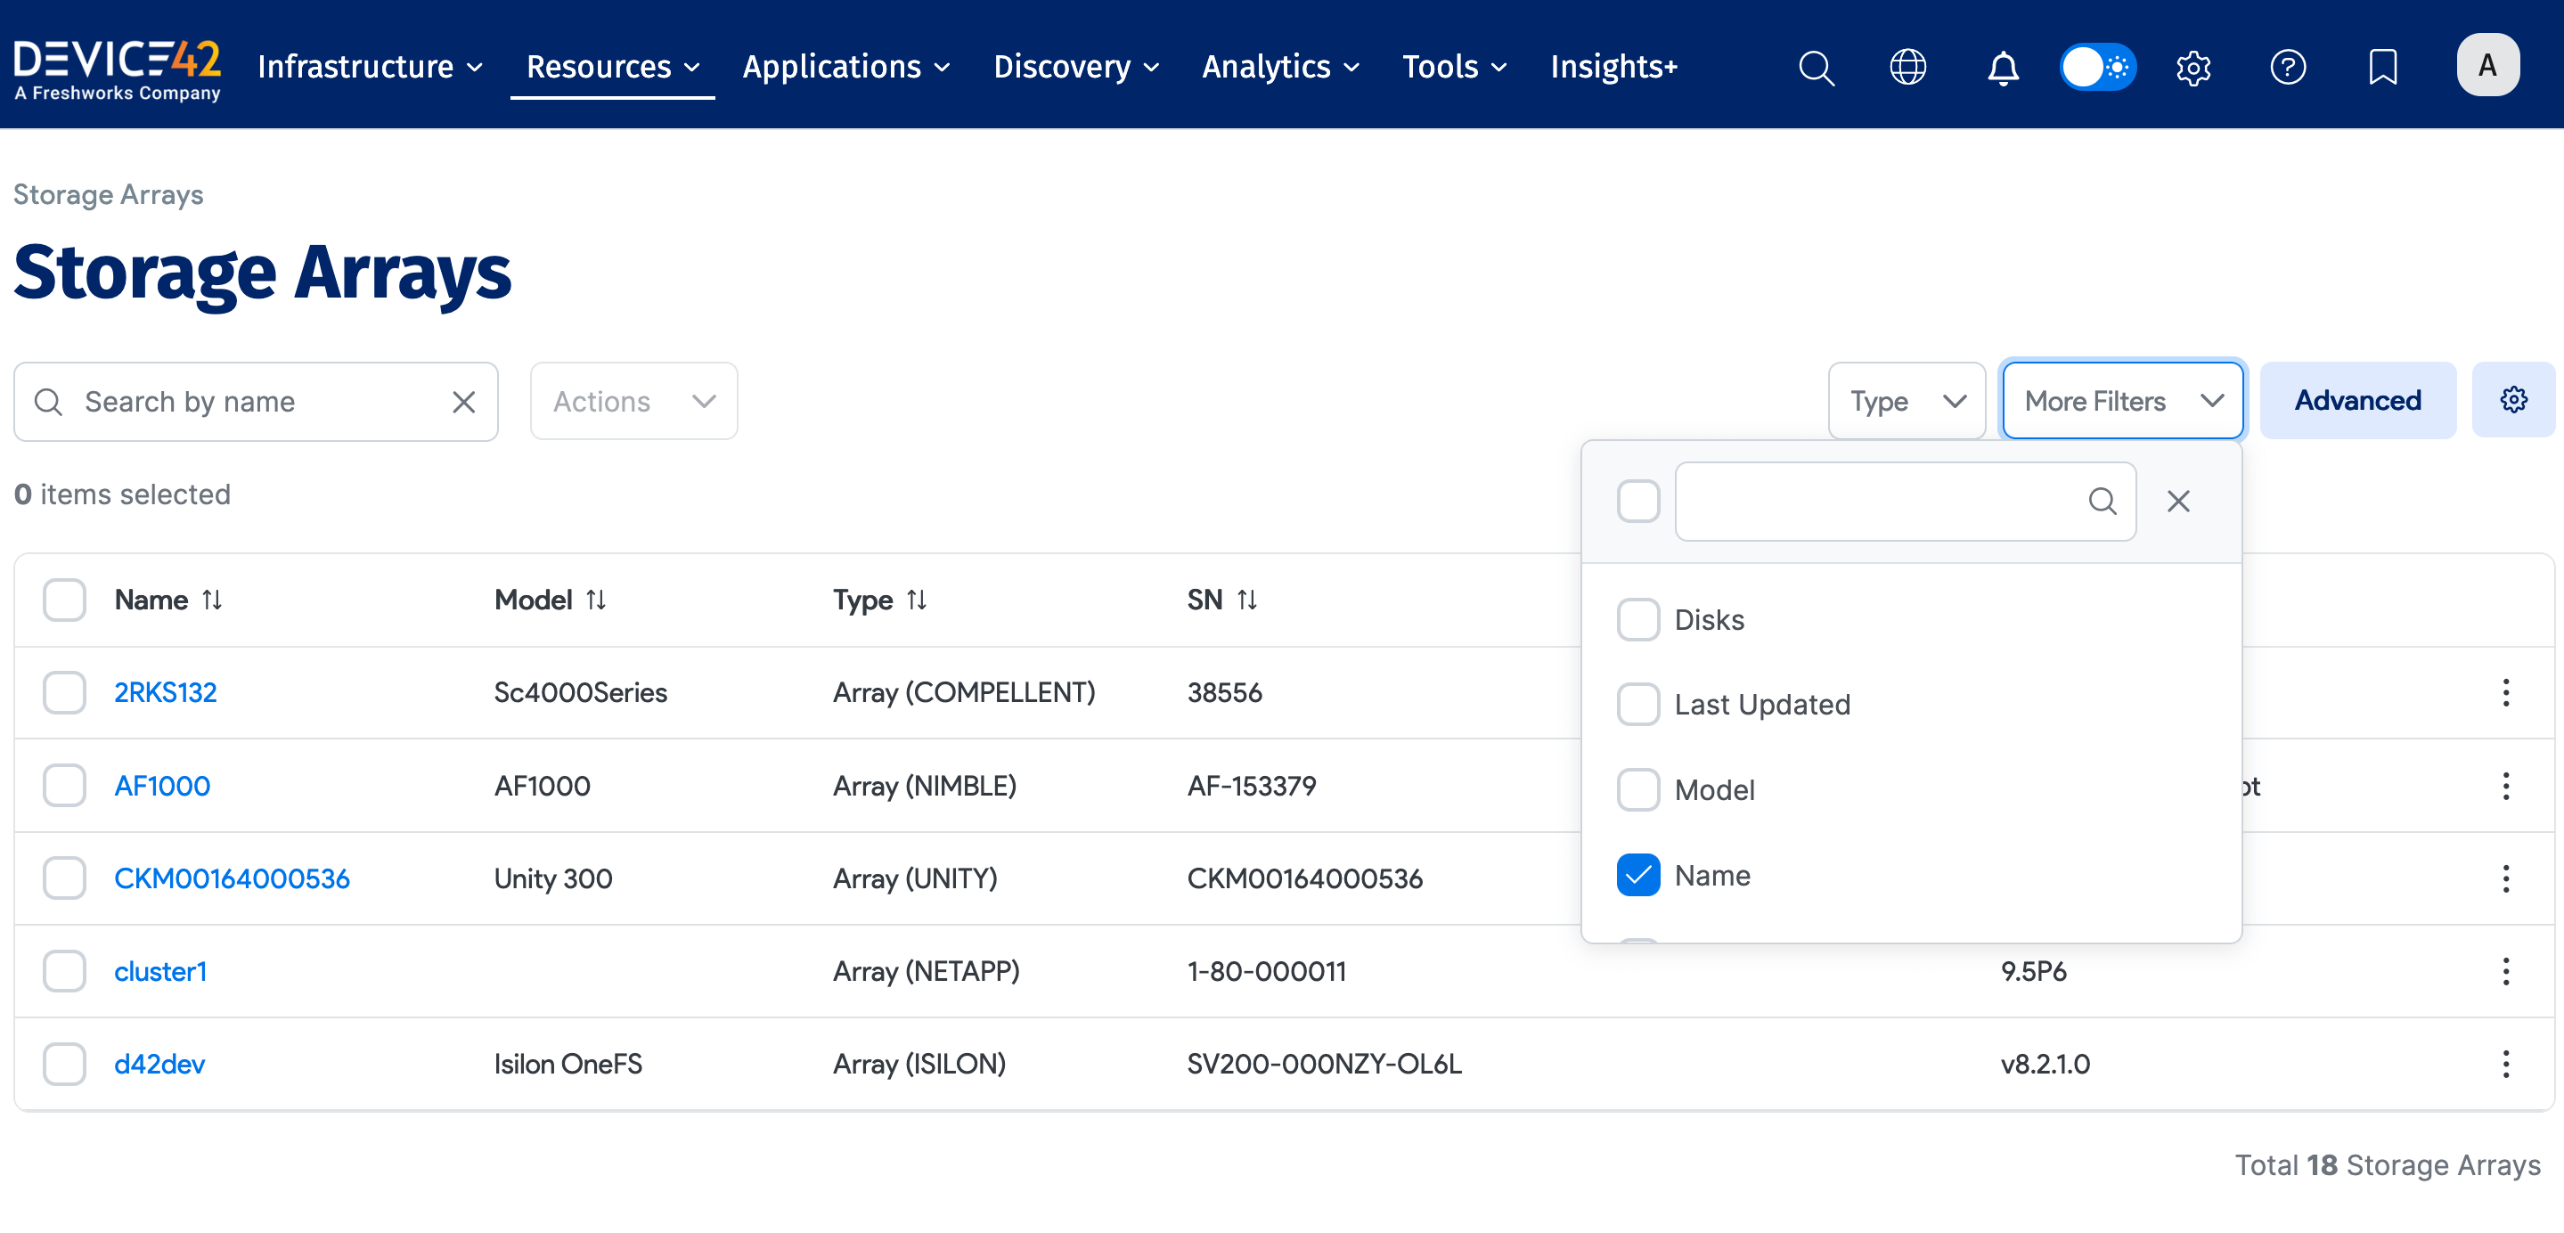
Task: Open the cluster1 storage array
Action: click(x=161, y=971)
